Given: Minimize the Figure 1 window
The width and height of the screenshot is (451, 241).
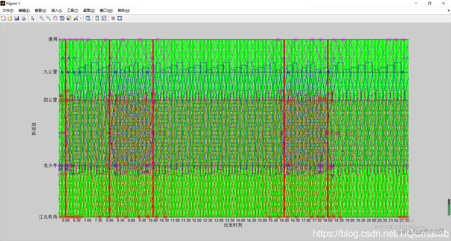Looking at the screenshot, I should [416, 3].
